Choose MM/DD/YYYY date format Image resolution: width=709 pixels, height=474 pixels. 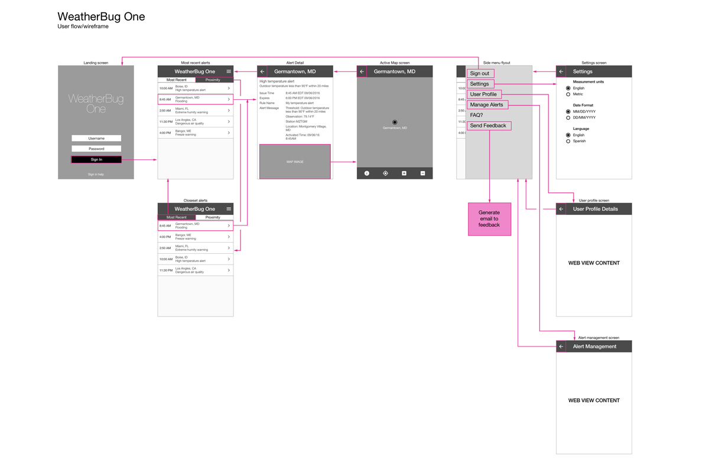(x=568, y=112)
